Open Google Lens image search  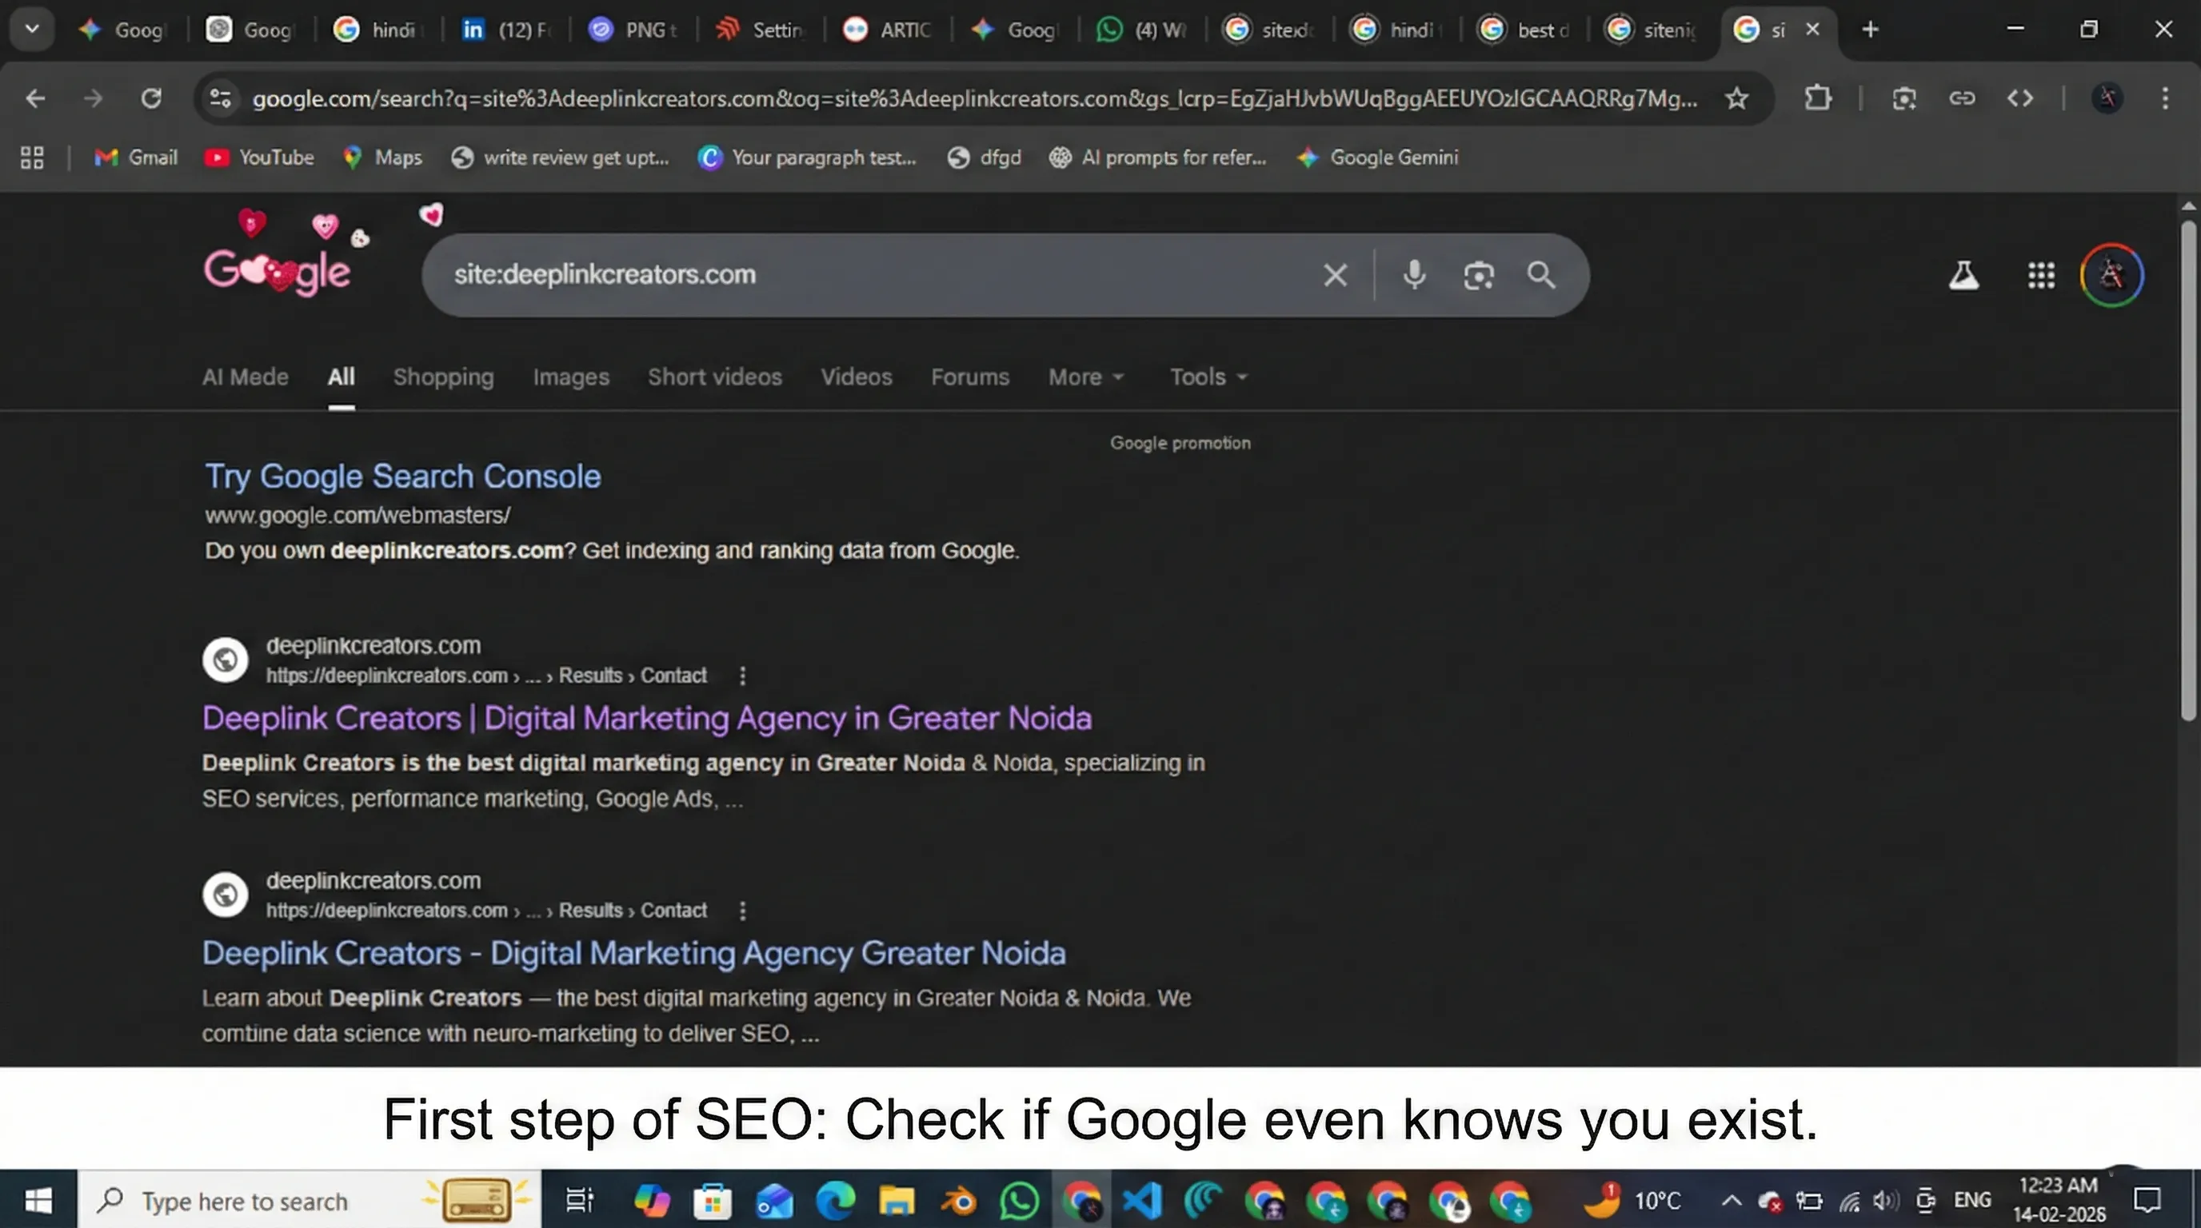tap(1478, 275)
